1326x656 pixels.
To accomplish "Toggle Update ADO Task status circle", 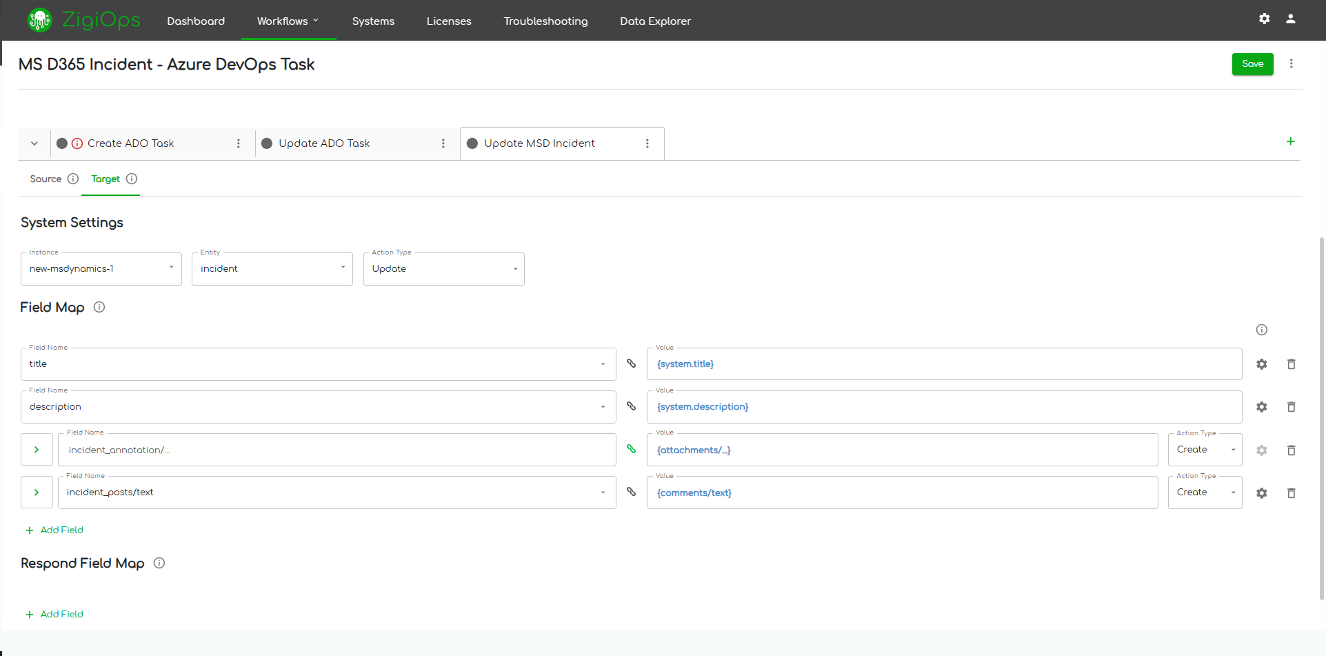I will pos(267,143).
